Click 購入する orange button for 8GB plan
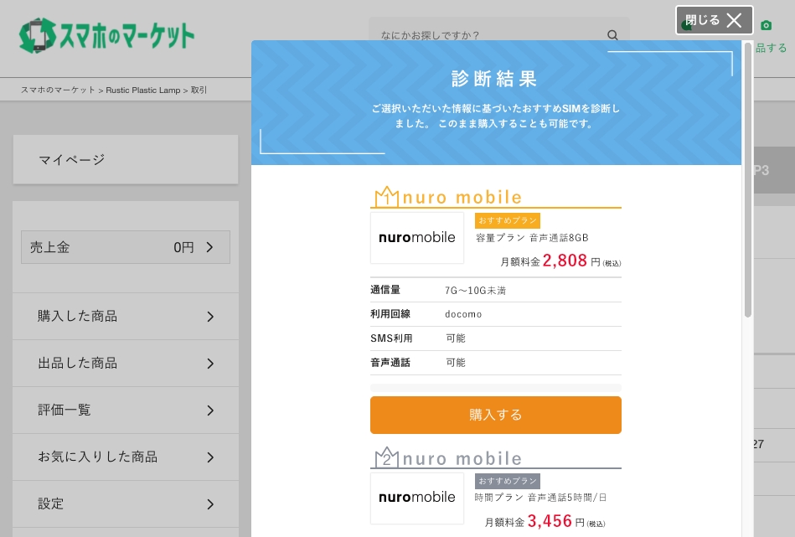 tap(495, 415)
